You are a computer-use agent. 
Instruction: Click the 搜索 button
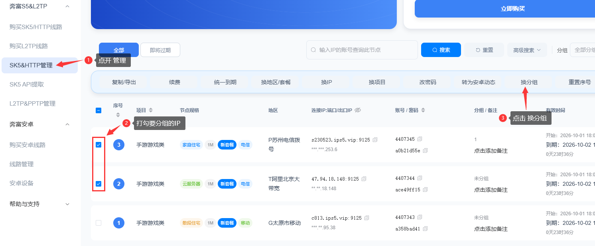441,50
